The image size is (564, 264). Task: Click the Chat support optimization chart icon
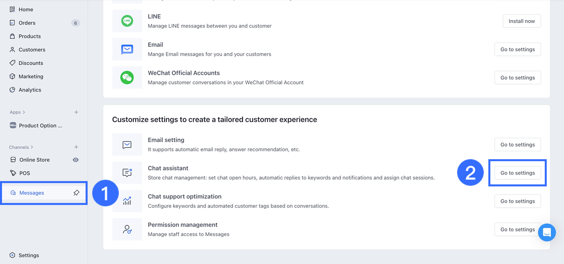[127, 201]
